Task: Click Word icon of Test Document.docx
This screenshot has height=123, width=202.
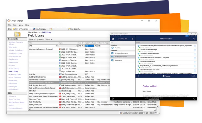Action: click(x=60, y=74)
